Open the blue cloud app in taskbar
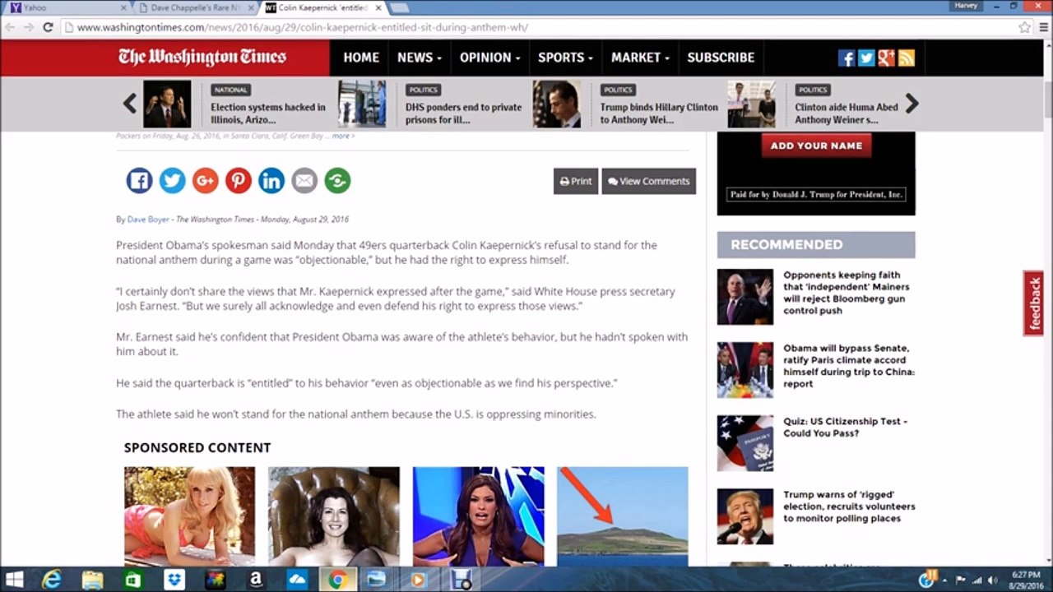 click(296, 580)
